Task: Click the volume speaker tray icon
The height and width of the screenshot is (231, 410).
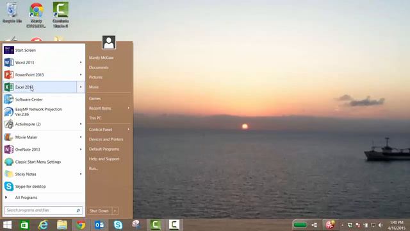Action: [x=381, y=225]
